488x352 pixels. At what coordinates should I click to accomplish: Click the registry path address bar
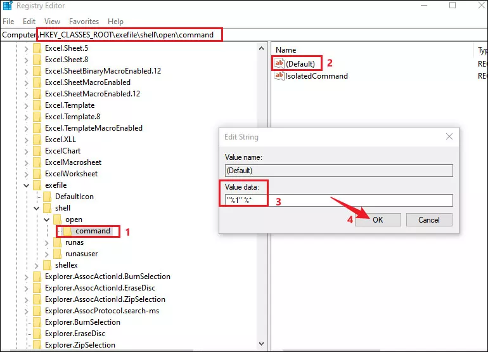pyautogui.click(x=244, y=35)
